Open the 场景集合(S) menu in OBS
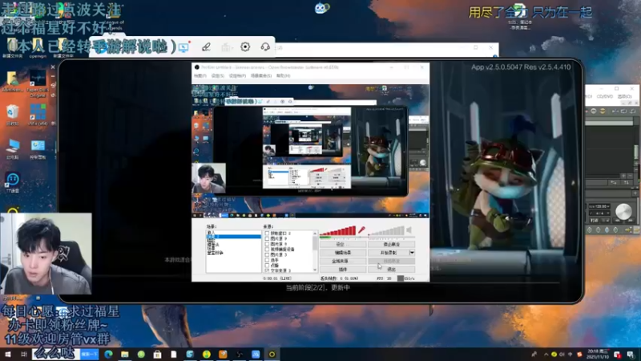This screenshot has width=641, height=361. click(x=261, y=75)
